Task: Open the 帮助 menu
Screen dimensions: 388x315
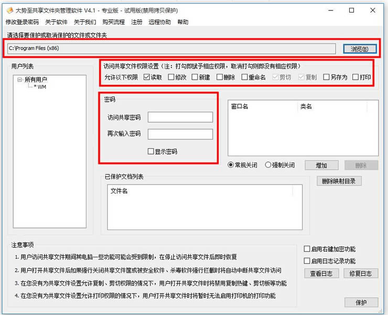Action: [183, 22]
